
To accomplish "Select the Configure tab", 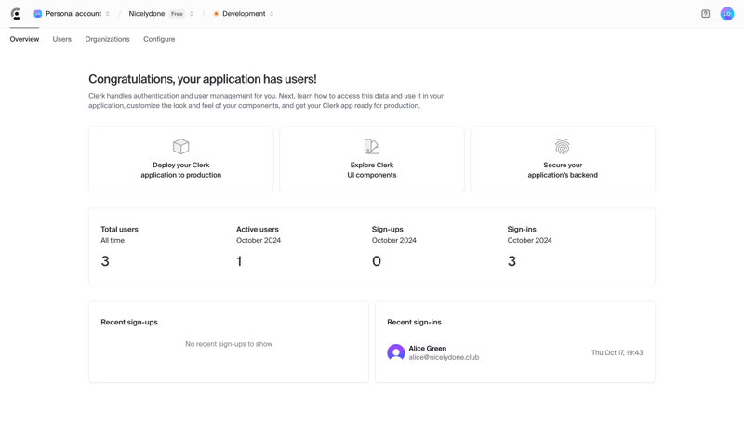I will tap(159, 39).
